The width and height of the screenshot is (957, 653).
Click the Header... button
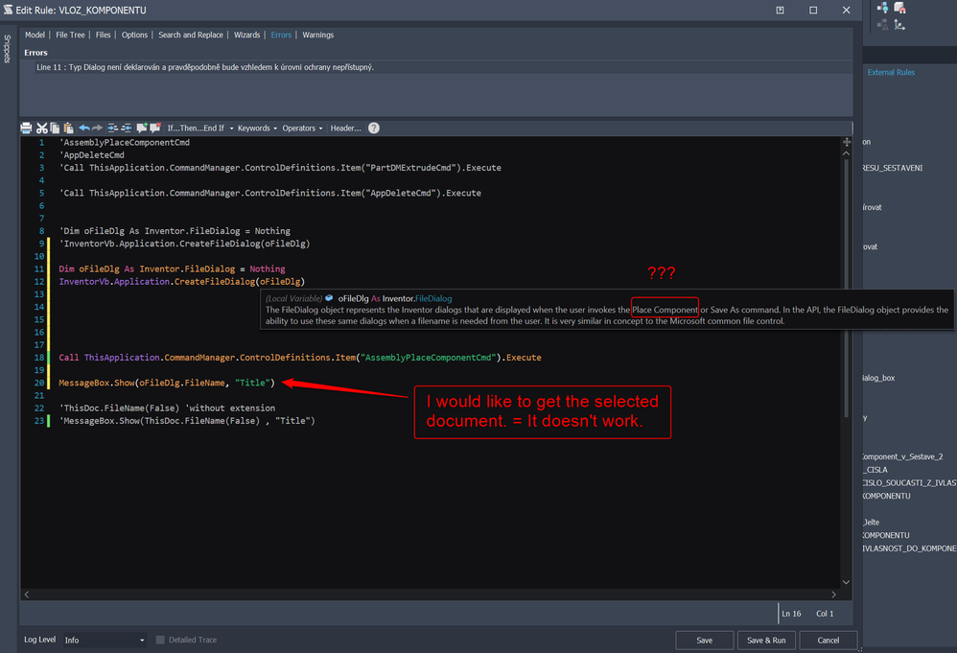point(345,128)
